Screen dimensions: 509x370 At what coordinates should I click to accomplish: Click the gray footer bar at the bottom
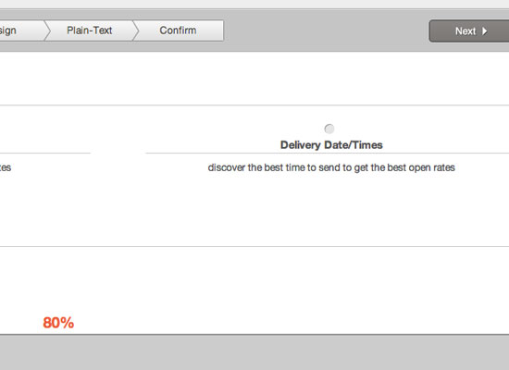[x=254, y=352]
